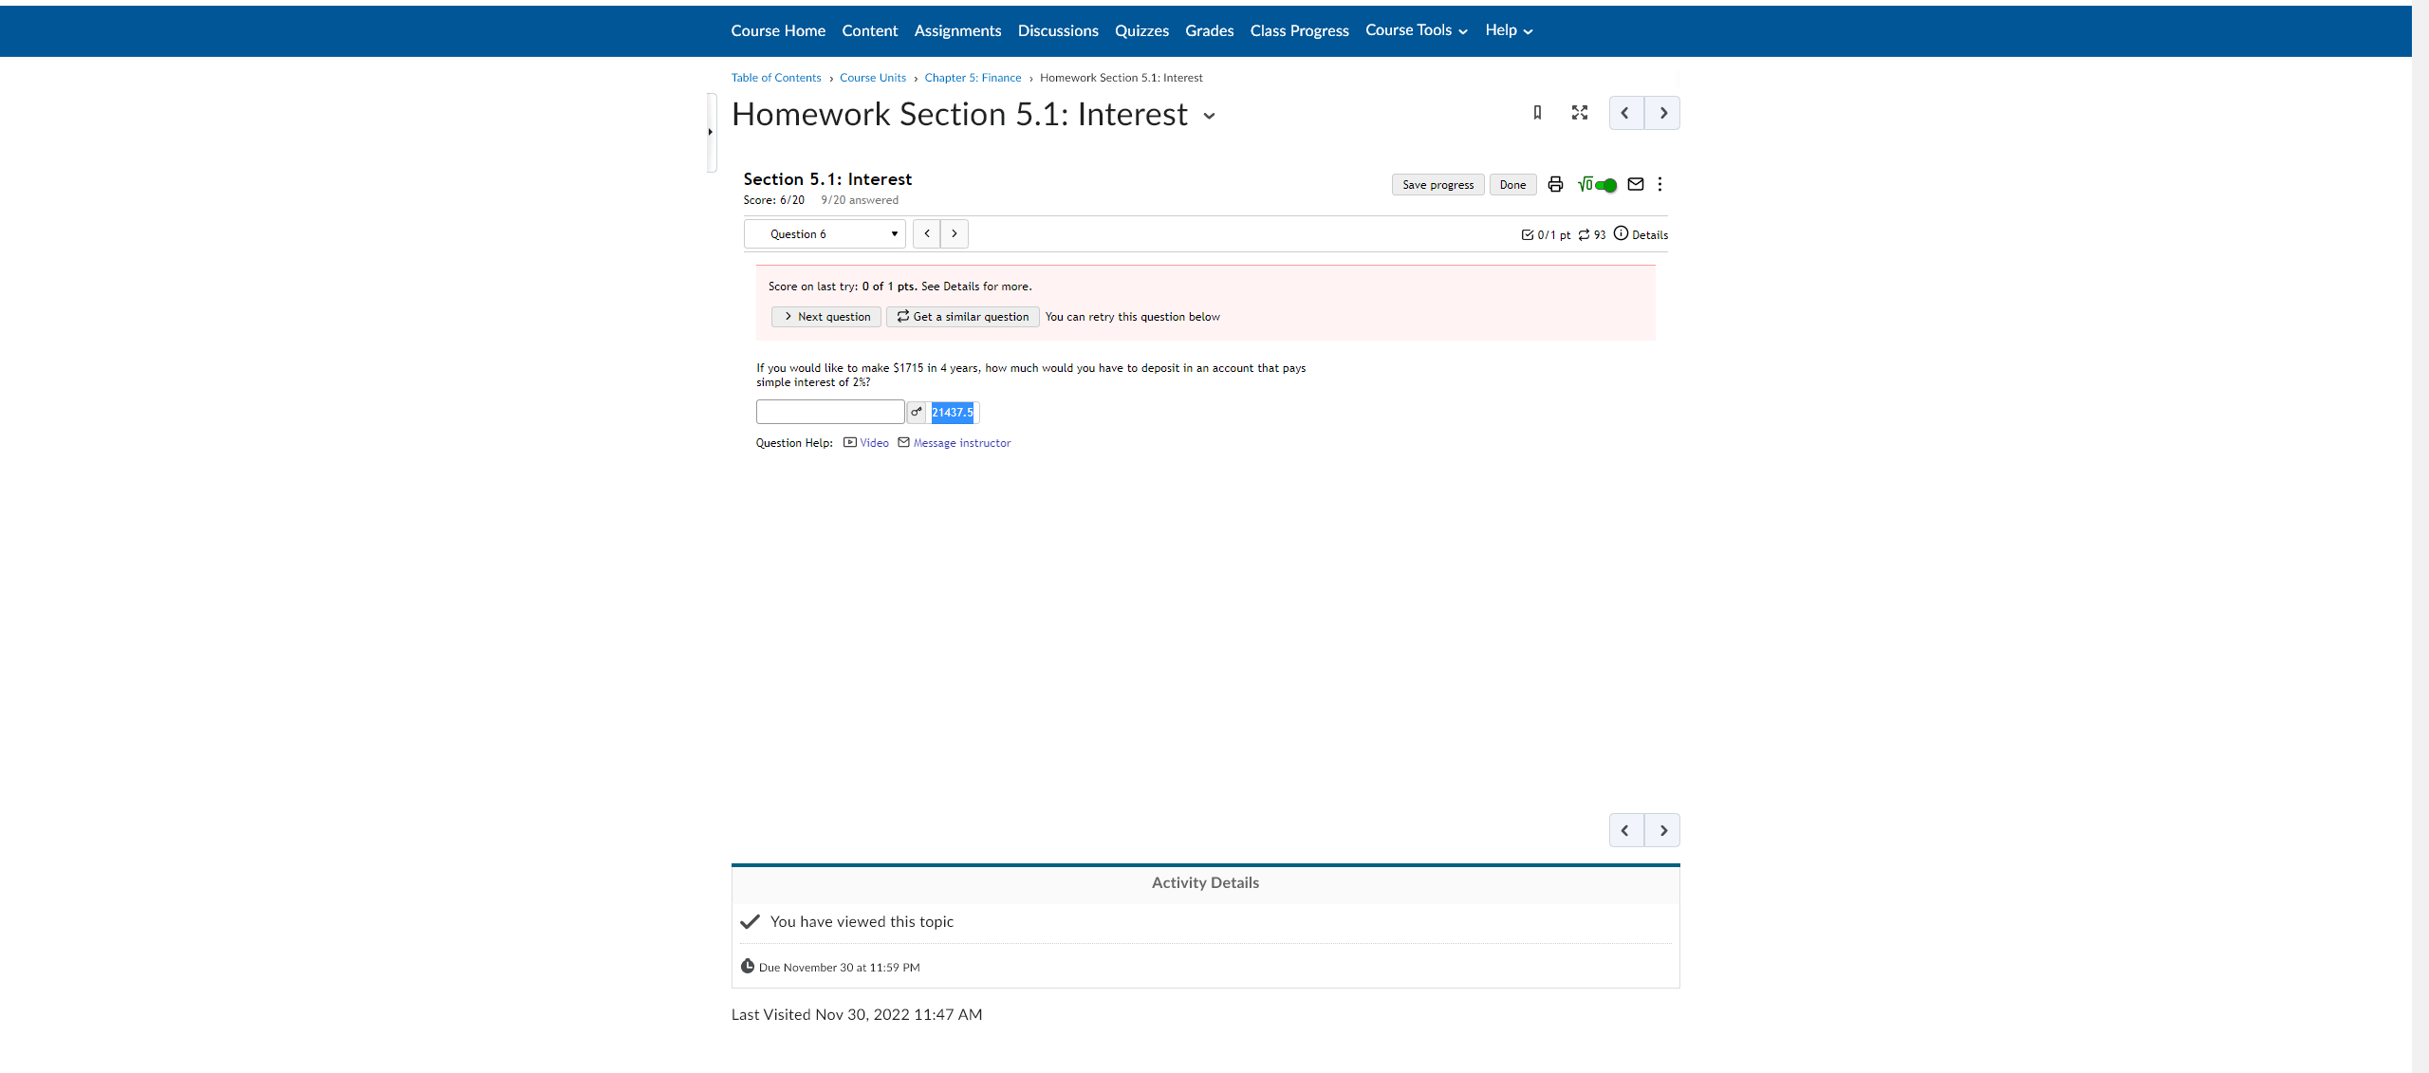The height and width of the screenshot is (1073, 2429).
Task: Click the answer input field
Action: (829, 412)
